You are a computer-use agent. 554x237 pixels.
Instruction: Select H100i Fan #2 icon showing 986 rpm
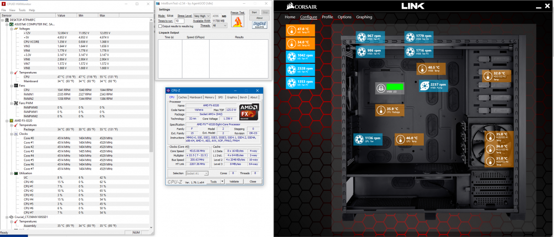click(361, 51)
